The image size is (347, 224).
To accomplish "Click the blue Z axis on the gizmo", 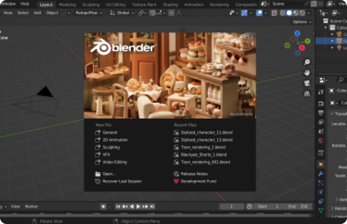I will (x=297, y=33).
